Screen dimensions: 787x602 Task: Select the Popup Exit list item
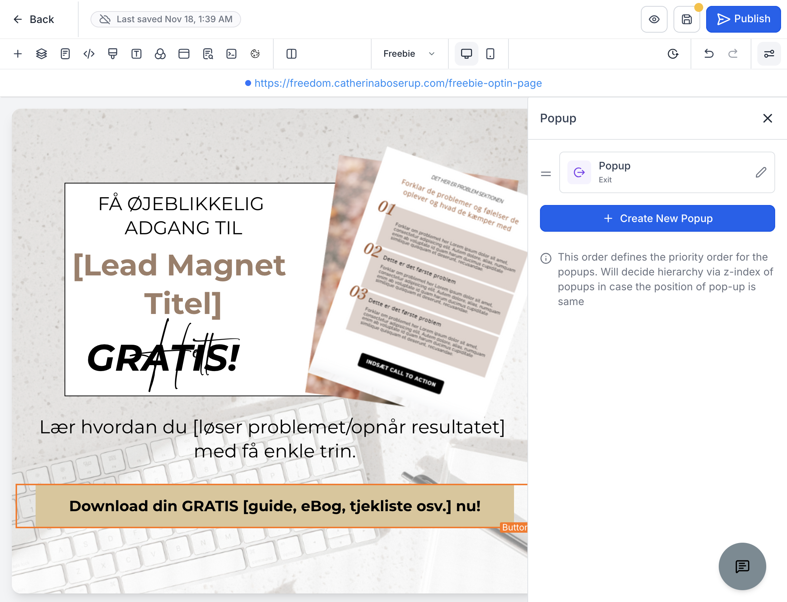667,172
